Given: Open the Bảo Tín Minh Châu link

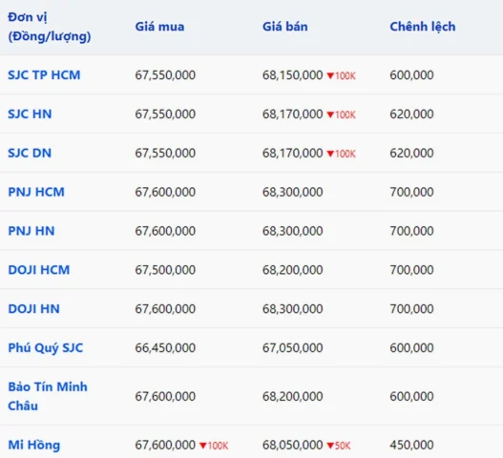Looking at the screenshot, I should point(48,396).
